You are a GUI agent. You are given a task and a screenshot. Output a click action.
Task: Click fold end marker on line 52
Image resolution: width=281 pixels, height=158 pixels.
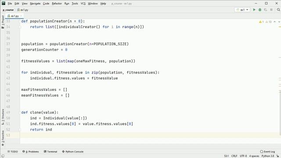(20, 130)
